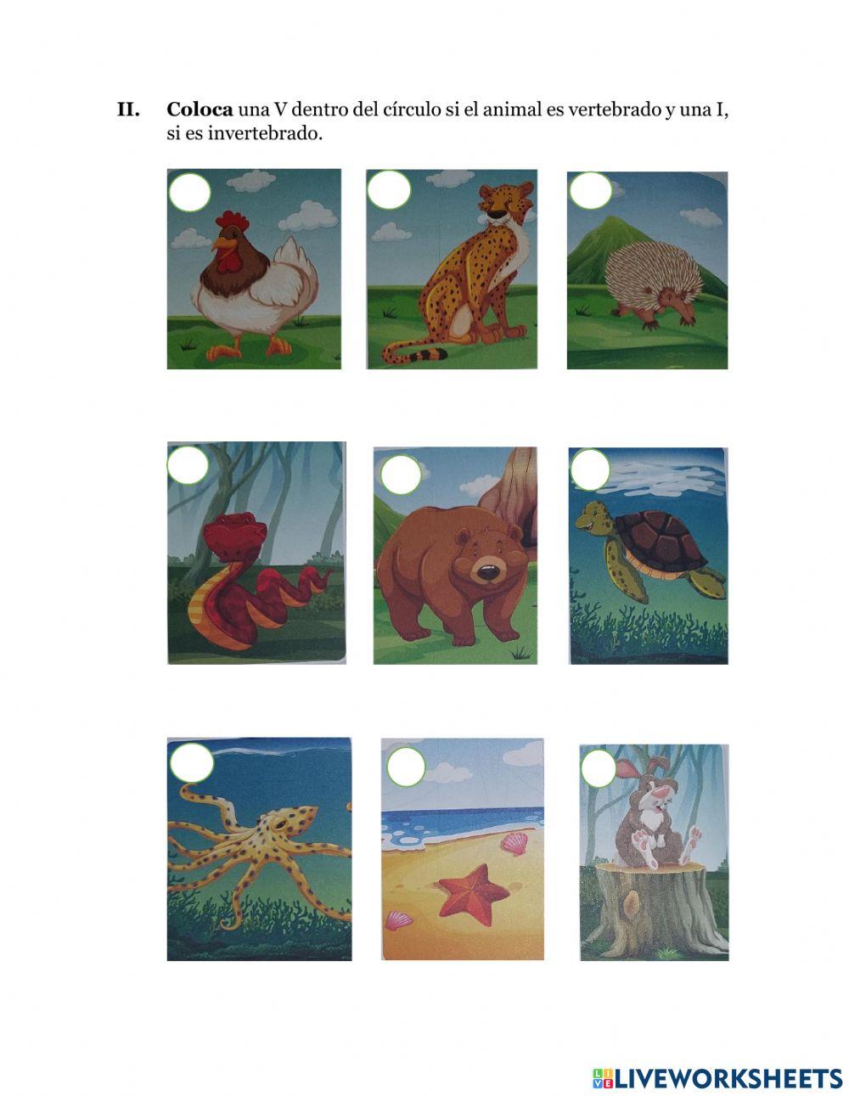Click the answer circle beside the rabbit

[599, 770]
